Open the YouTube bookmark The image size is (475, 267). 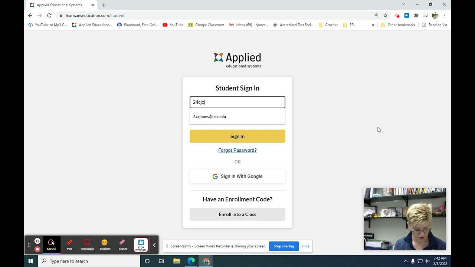tap(173, 25)
